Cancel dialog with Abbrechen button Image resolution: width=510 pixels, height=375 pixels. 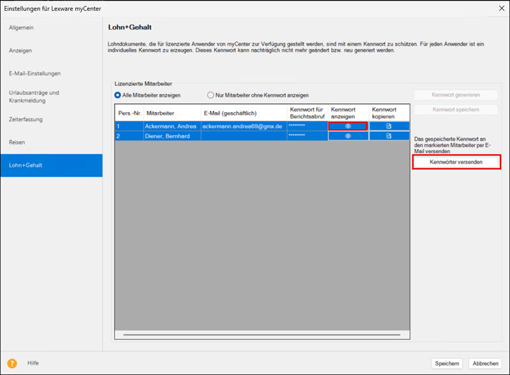point(485,364)
